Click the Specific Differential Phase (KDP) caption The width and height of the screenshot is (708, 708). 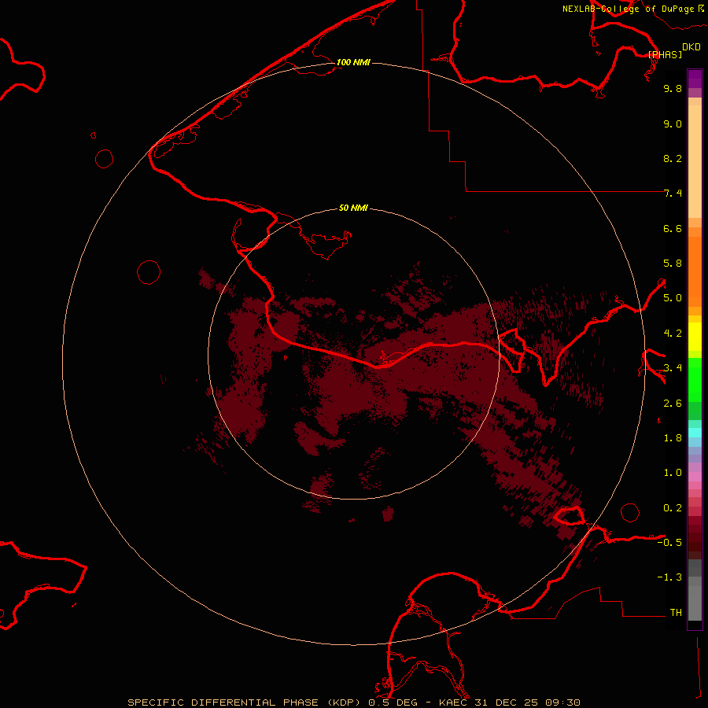click(246, 702)
